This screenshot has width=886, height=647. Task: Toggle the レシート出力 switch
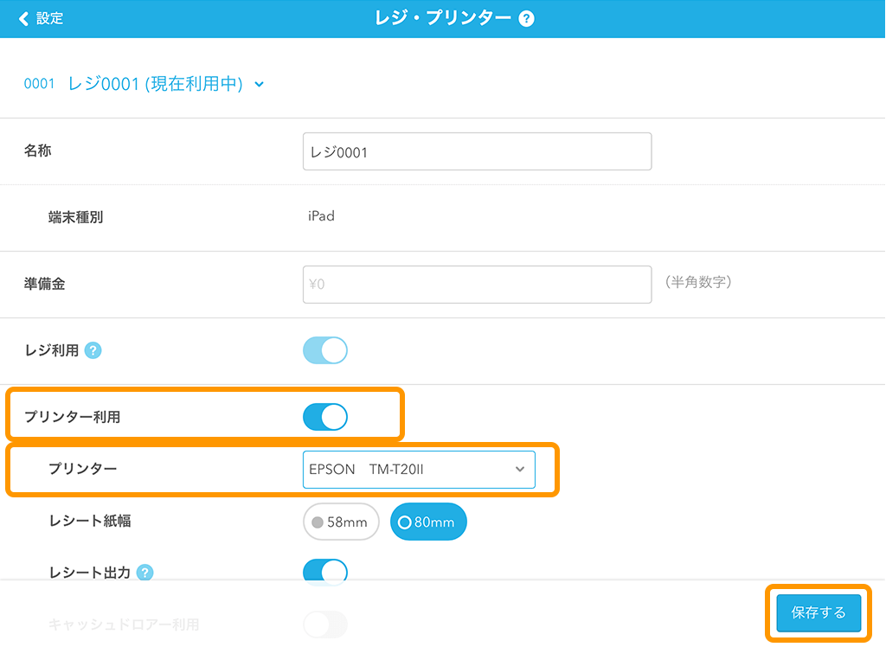tap(325, 573)
